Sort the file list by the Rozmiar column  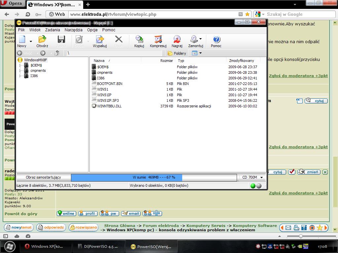(166, 61)
